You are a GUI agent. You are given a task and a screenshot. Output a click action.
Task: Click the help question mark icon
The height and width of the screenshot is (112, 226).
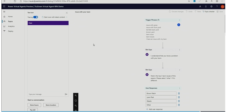point(217,6)
